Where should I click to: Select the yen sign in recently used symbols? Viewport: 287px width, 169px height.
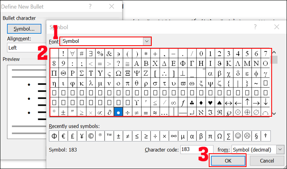(82, 136)
